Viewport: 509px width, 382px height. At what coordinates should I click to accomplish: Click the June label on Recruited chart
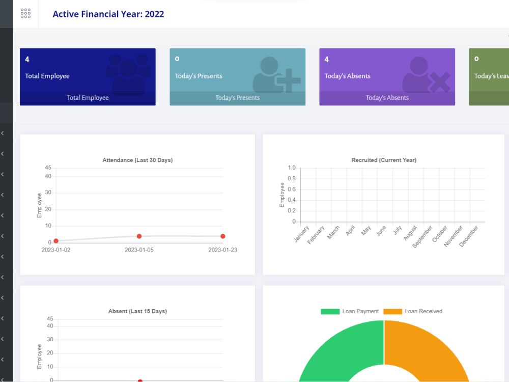[x=381, y=231]
